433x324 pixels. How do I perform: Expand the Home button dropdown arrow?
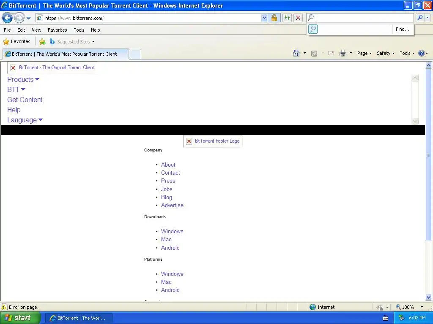pyautogui.click(x=304, y=53)
